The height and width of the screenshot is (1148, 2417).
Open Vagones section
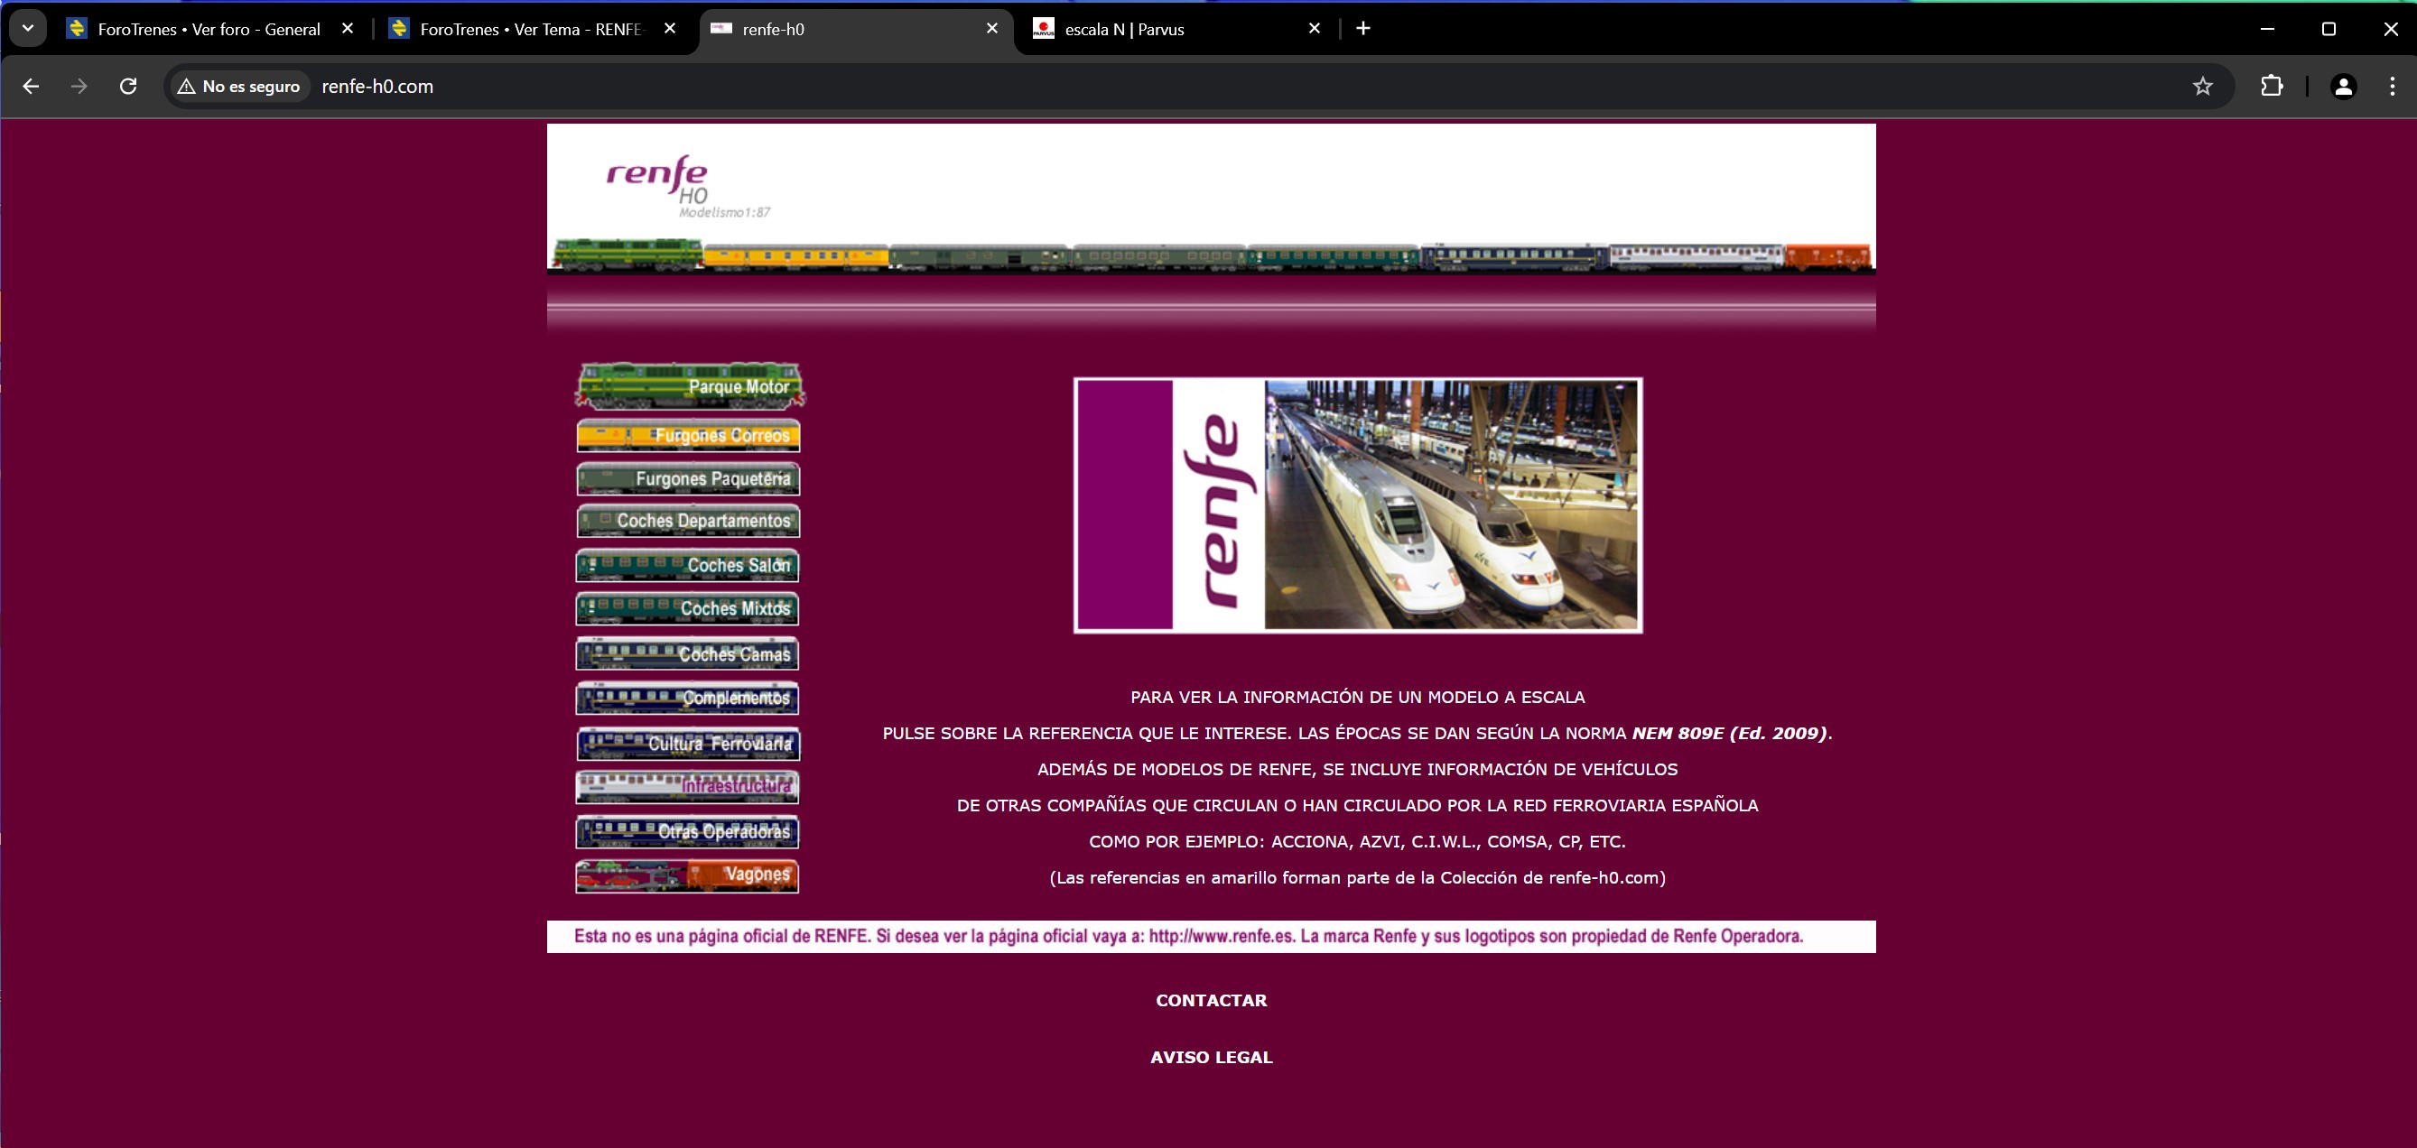tap(687, 876)
